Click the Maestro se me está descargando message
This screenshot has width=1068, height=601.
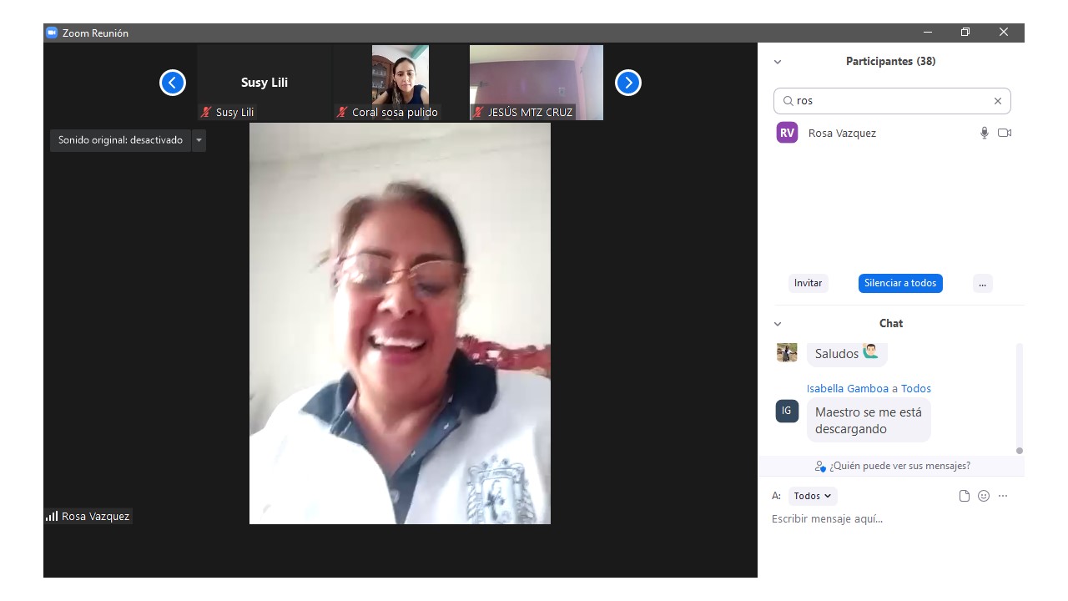point(869,421)
